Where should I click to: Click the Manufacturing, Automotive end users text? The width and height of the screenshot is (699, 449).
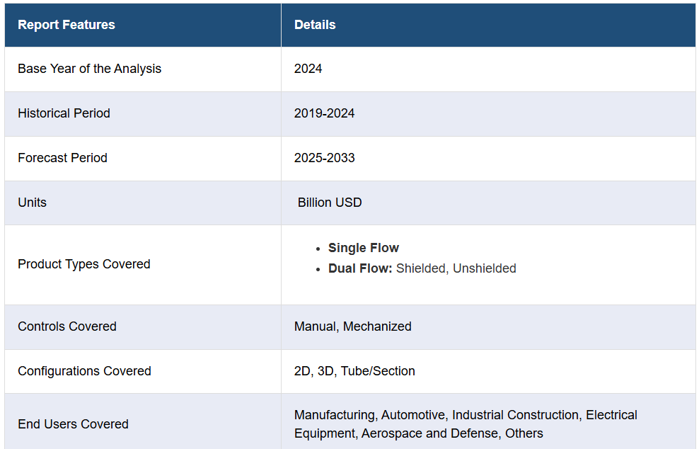pyautogui.click(x=466, y=424)
